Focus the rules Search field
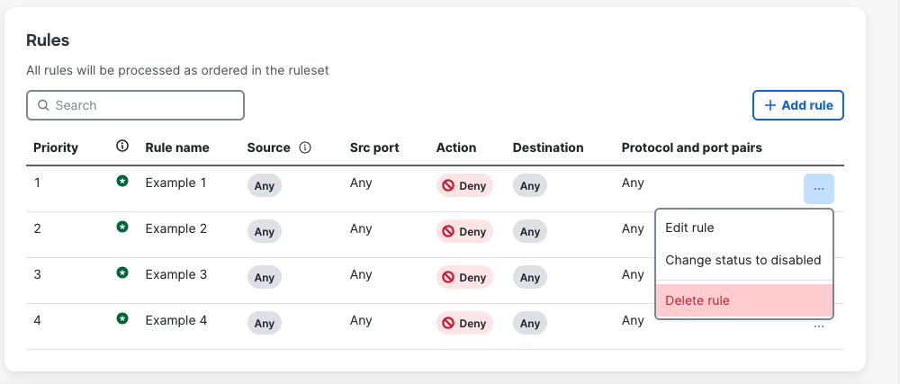 tap(144, 105)
